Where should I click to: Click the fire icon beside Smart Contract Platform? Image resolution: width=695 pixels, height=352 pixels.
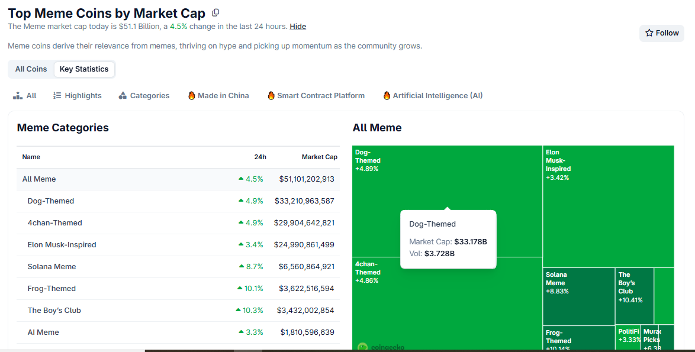[271, 95]
